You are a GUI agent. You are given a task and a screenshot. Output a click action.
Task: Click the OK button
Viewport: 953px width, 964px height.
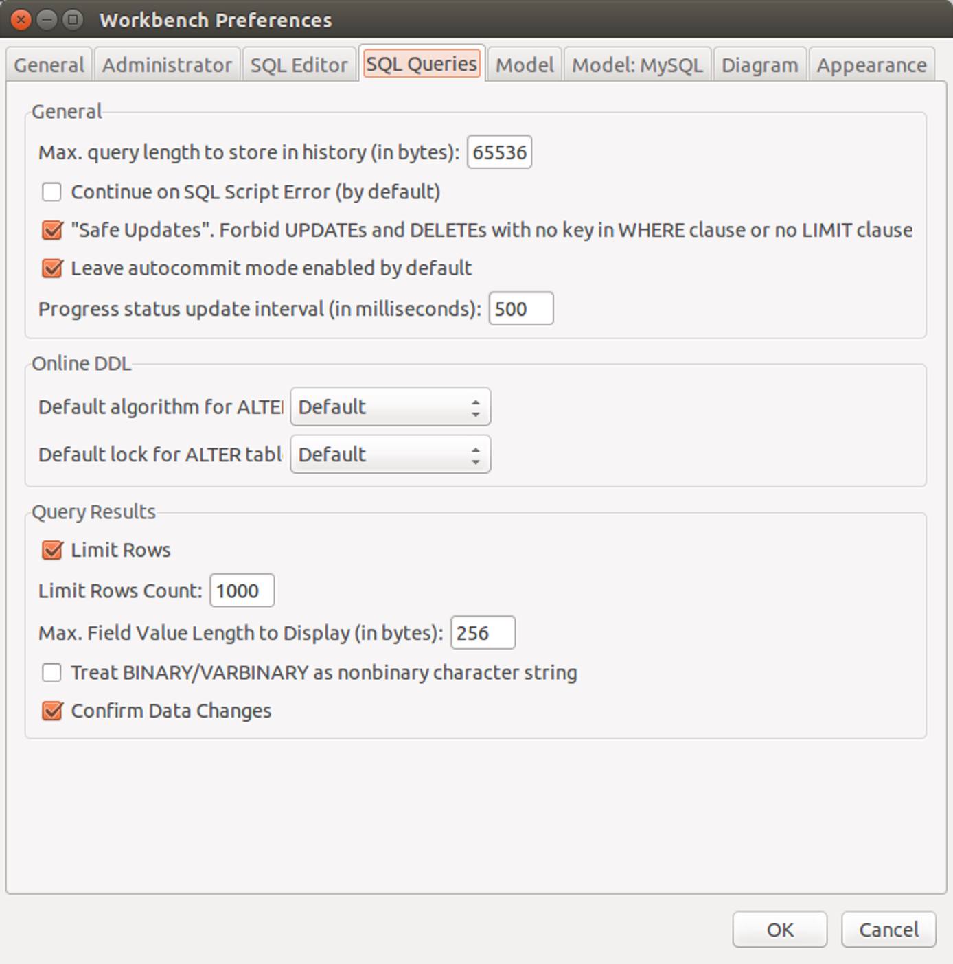pos(779,929)
